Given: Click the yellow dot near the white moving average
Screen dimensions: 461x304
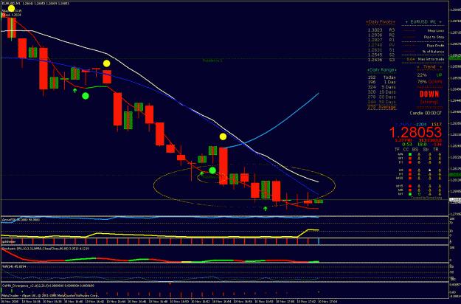Looking at the screenshot, I should pos(106,63).
